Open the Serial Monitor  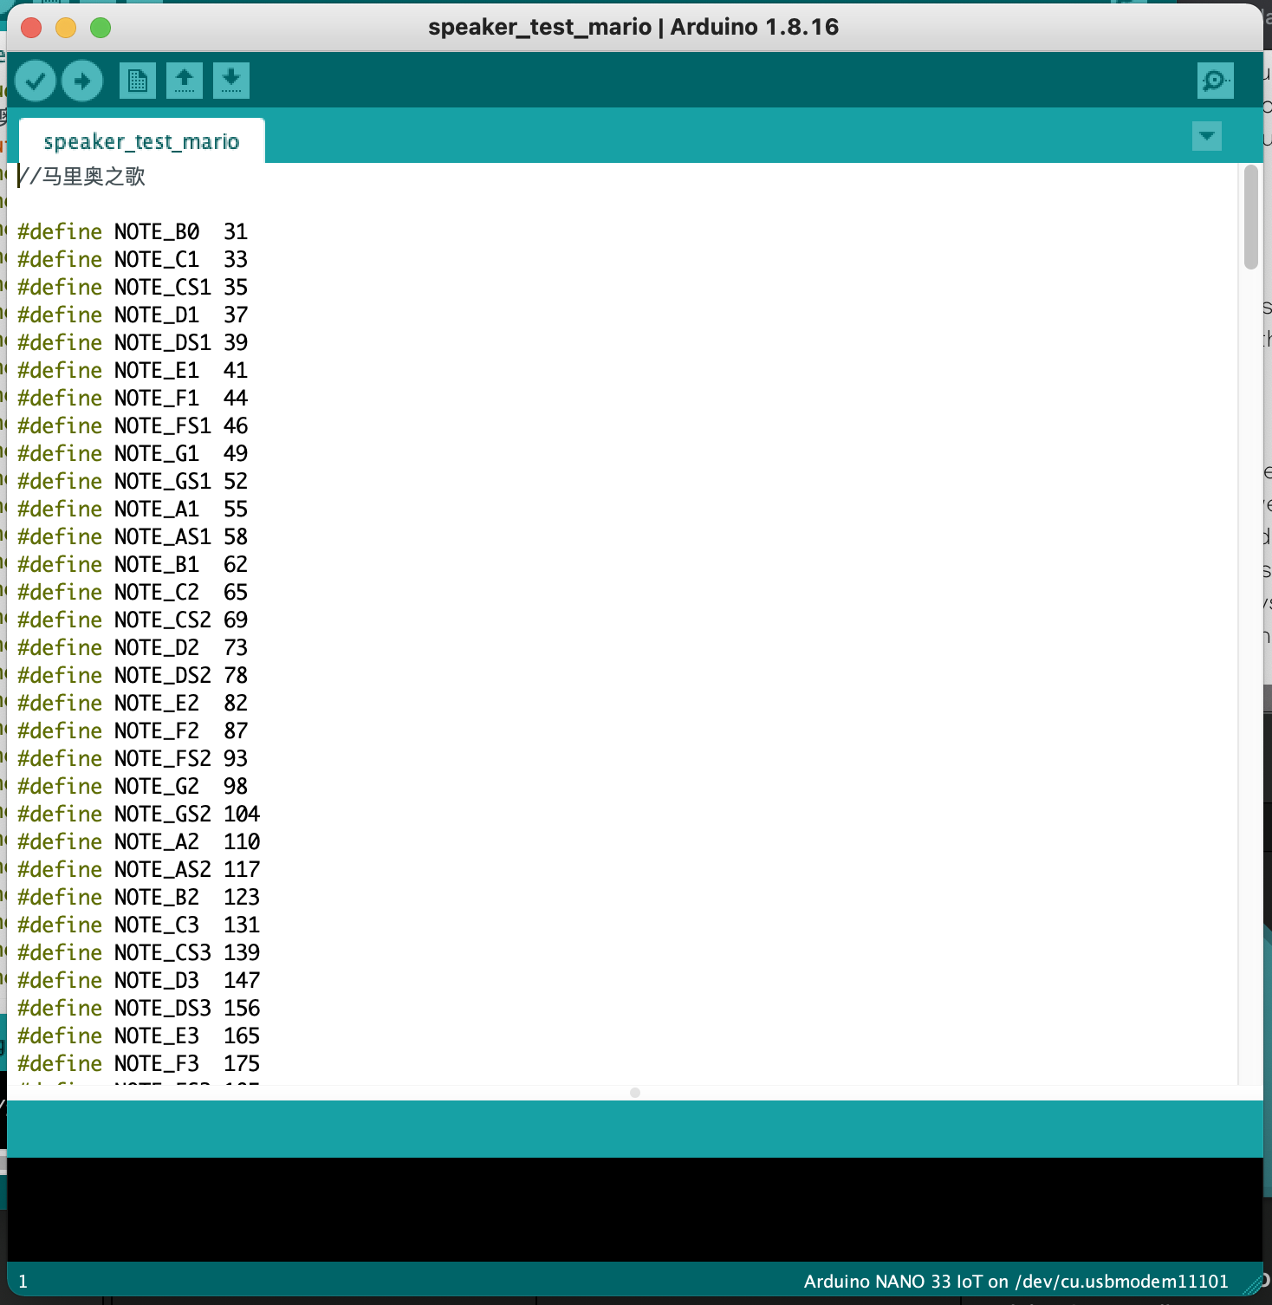[1216, 81]
